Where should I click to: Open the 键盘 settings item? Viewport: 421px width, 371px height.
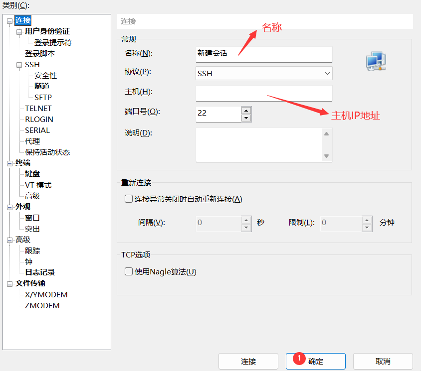[x=32, y=174]
